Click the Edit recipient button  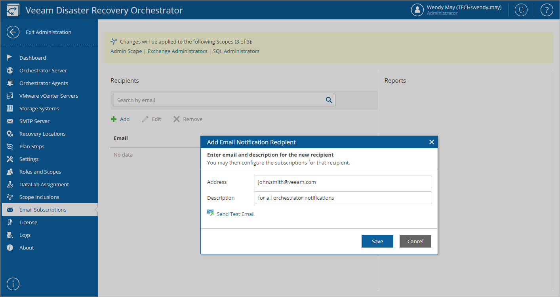pyautogui.click(x=152, y=119)
